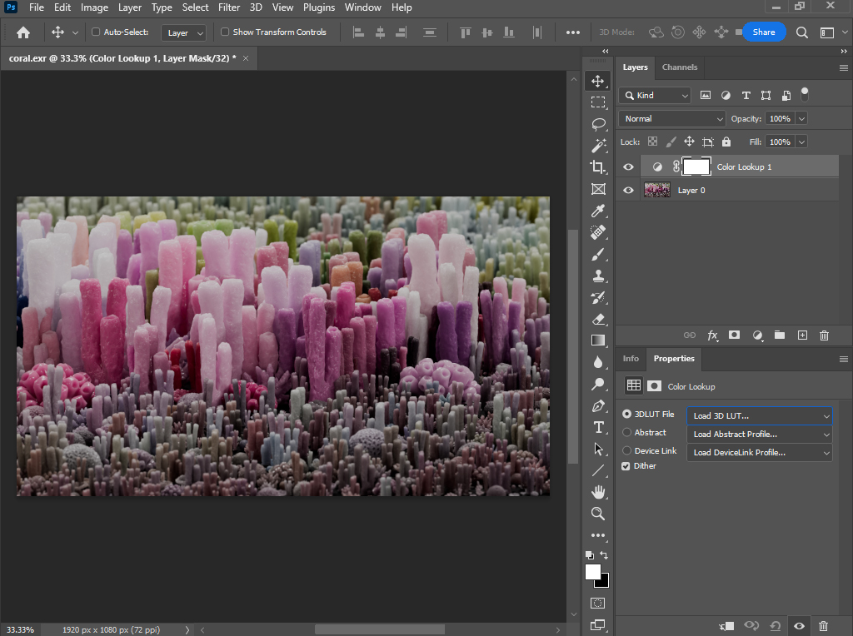The width and height of the screenshot is (853, 636).
Task: Open the Load 3D LUT dropdown
Action: [759, 415]
